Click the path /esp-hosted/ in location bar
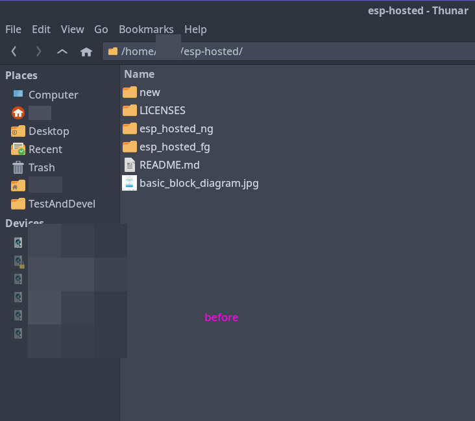The image size is (475, 421). pyautogui.click(x=212, y=51)
